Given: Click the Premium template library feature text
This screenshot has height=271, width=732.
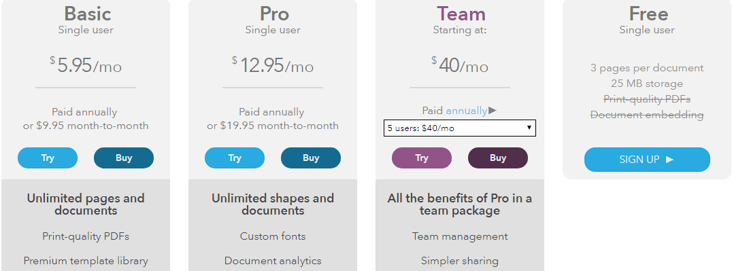Looking at the screenshot, I should point(86,261).
